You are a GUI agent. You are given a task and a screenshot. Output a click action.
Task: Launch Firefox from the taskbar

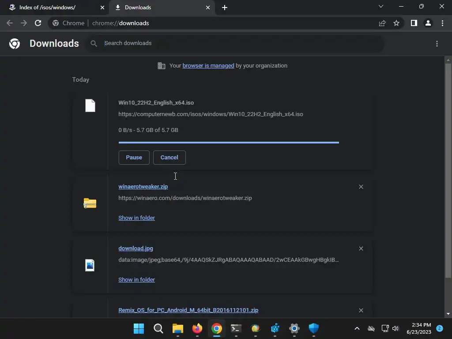[x=197, y=328]
